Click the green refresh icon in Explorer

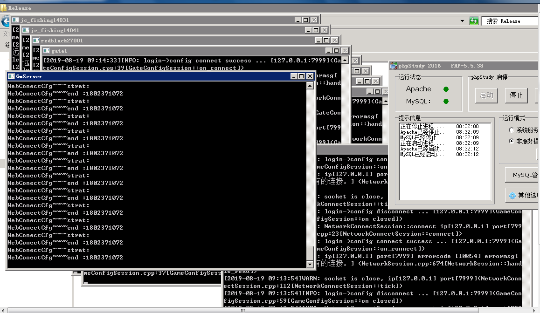coord(474,21)
